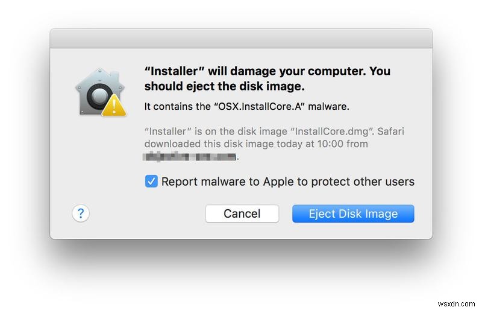Click the 'It contains the' sentence start
Viewport: 482px width, 310px height.
click(x=176, y=107)
